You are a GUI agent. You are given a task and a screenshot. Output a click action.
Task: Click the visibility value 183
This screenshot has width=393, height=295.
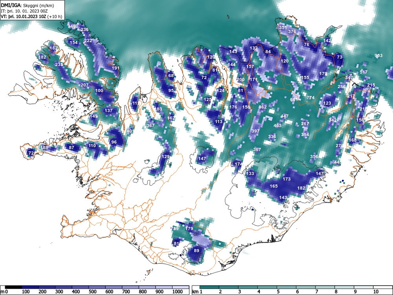point(158,109)
